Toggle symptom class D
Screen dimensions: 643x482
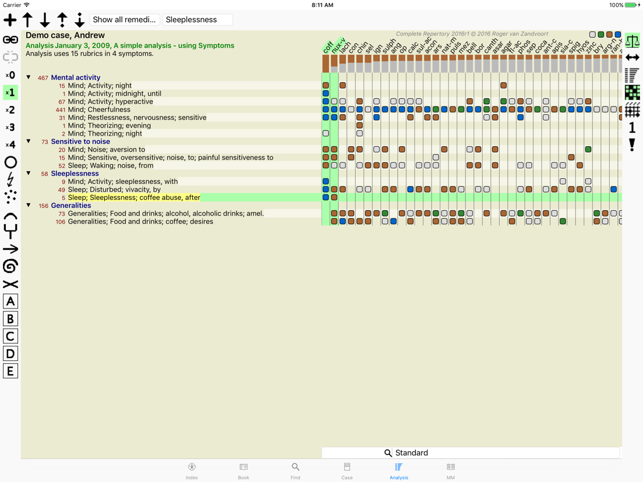coord(10,354)
